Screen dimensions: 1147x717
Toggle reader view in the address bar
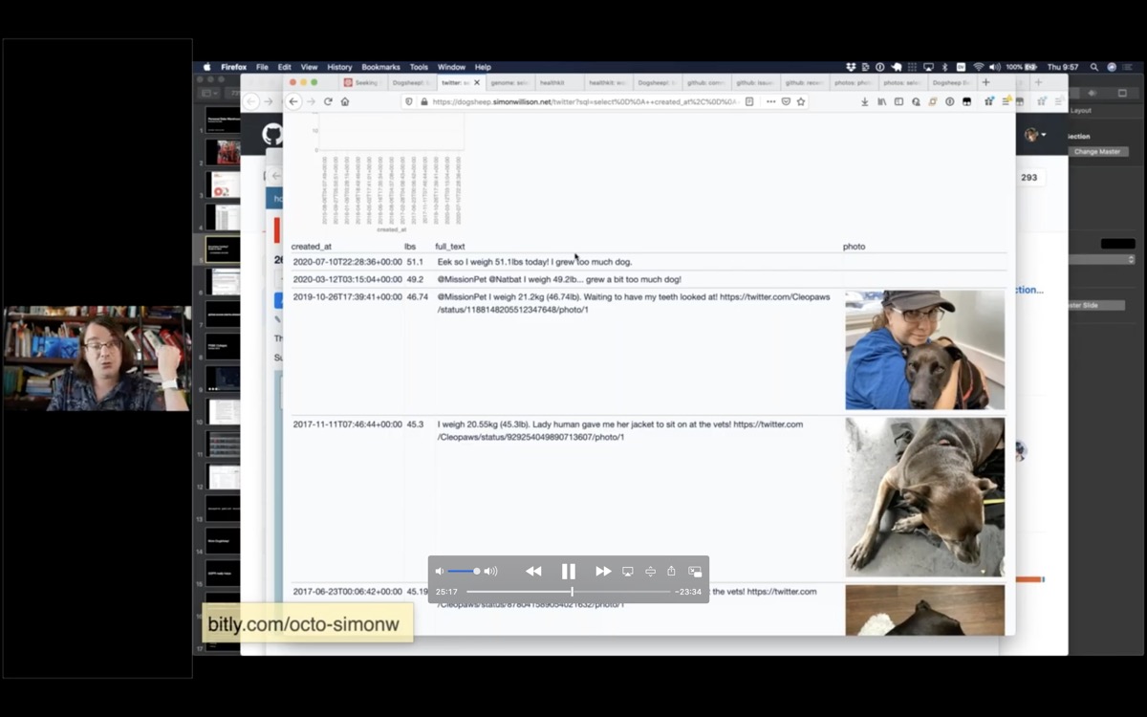tap(749, 101)
